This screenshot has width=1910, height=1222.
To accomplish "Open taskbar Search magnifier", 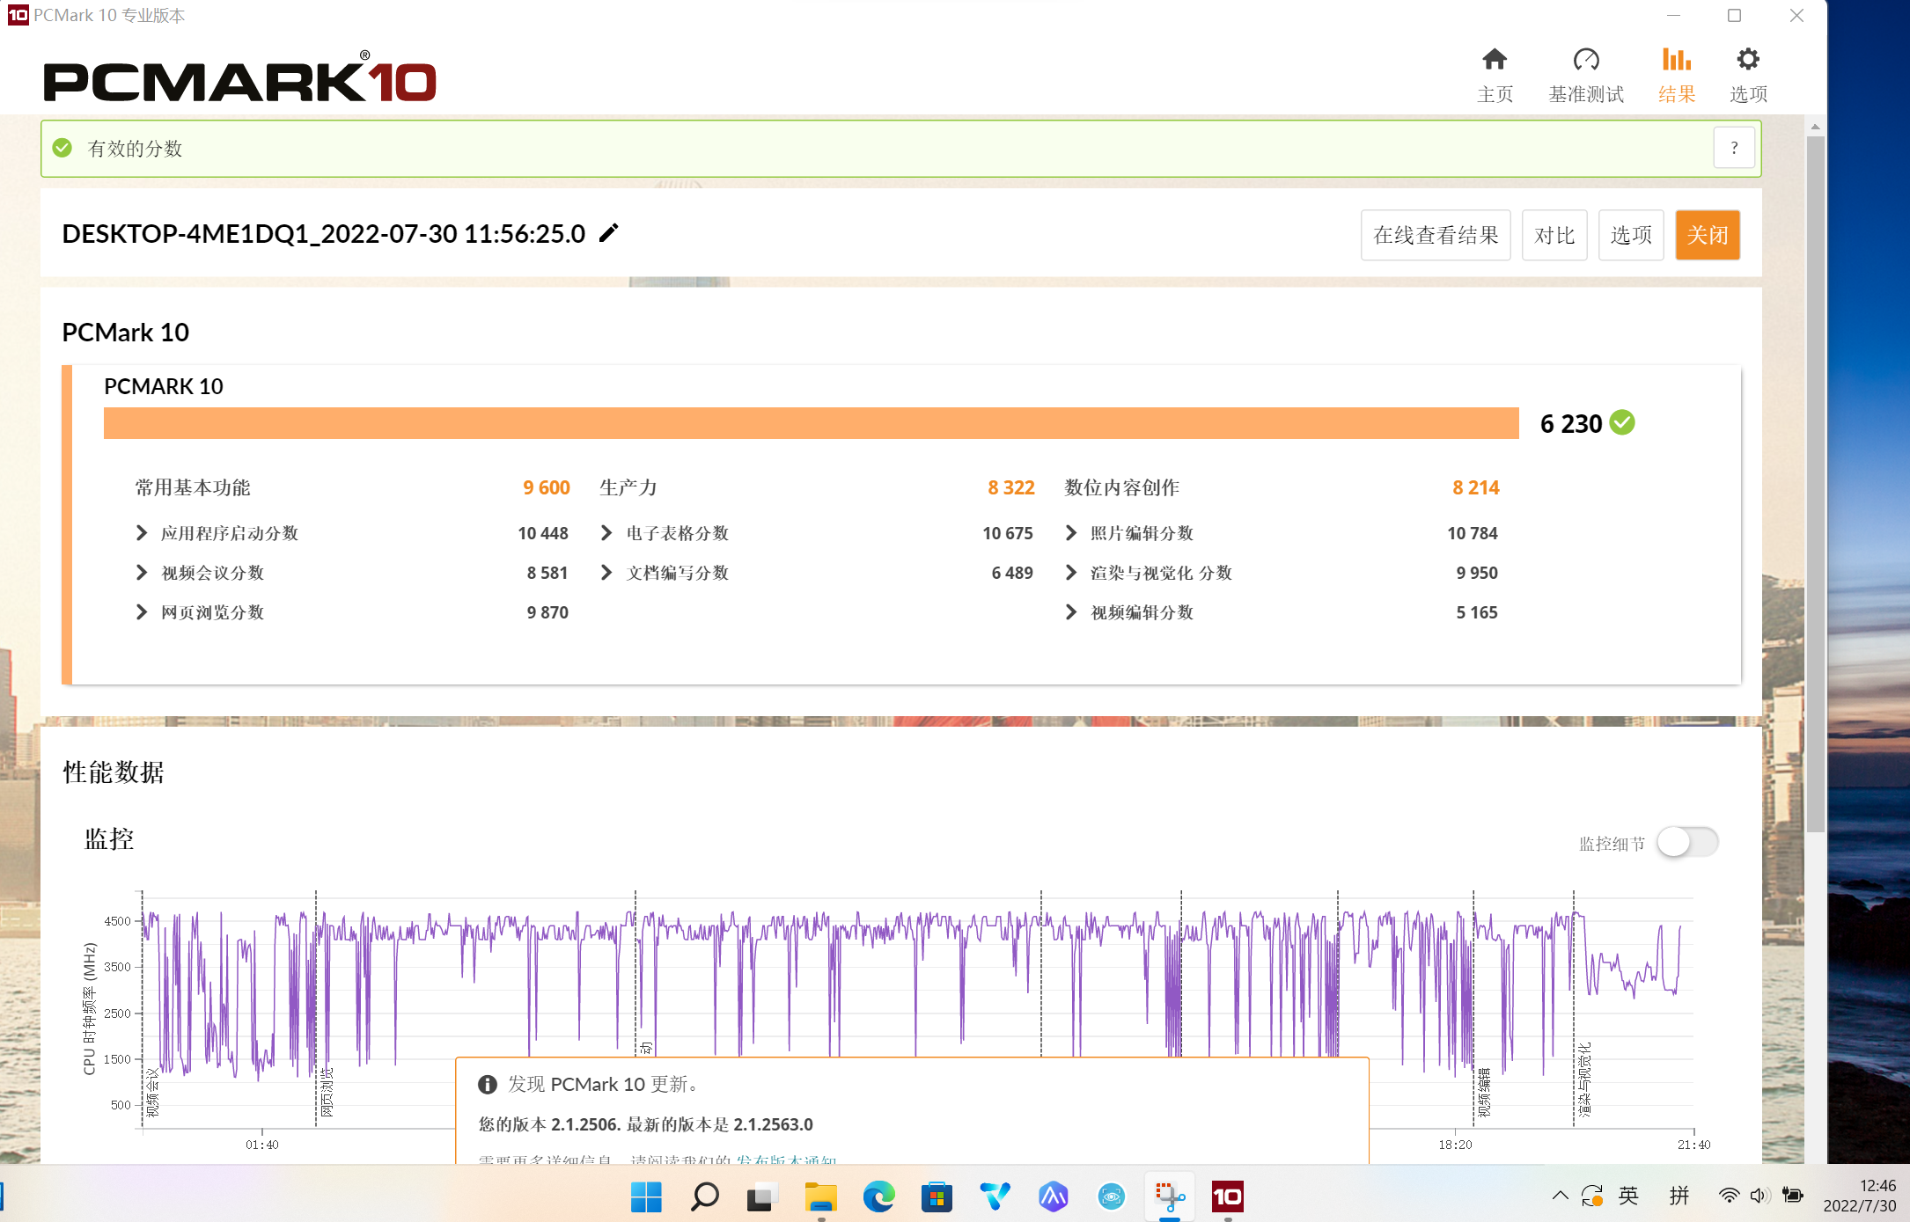I will [x=704, y=1196].
